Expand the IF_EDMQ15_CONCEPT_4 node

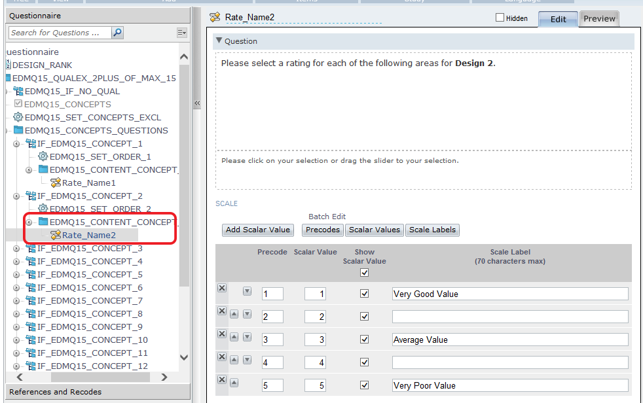point(16,262)
